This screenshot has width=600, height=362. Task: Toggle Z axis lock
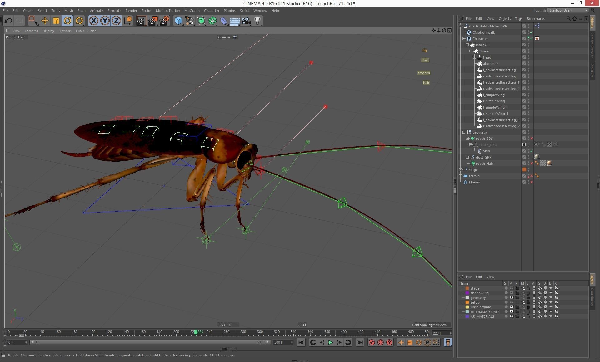[116, 21]
